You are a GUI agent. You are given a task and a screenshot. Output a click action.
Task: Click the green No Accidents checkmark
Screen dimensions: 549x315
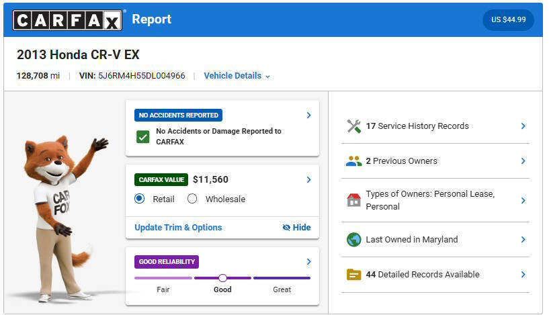click(142, 137)
